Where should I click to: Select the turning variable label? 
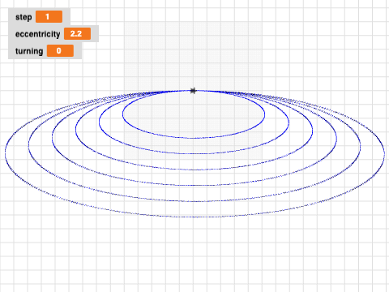coord(29,51)
